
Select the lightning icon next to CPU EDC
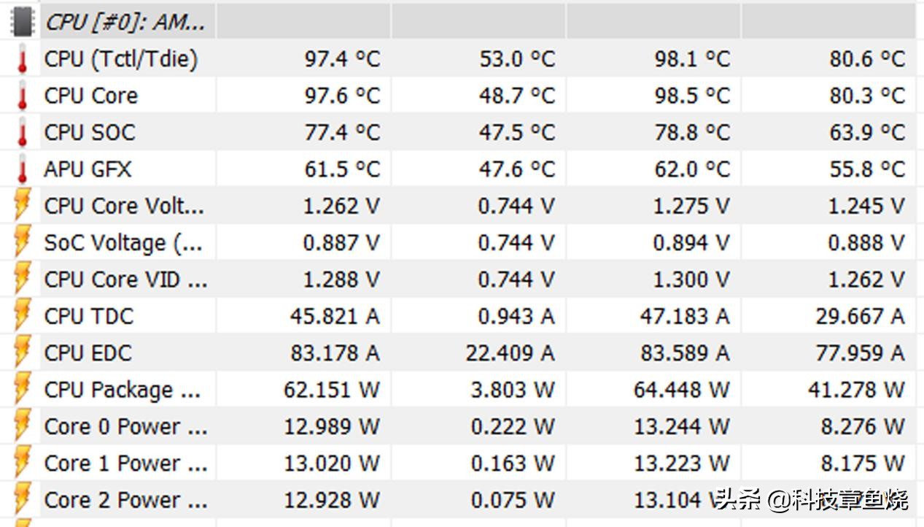click(23, 353)
